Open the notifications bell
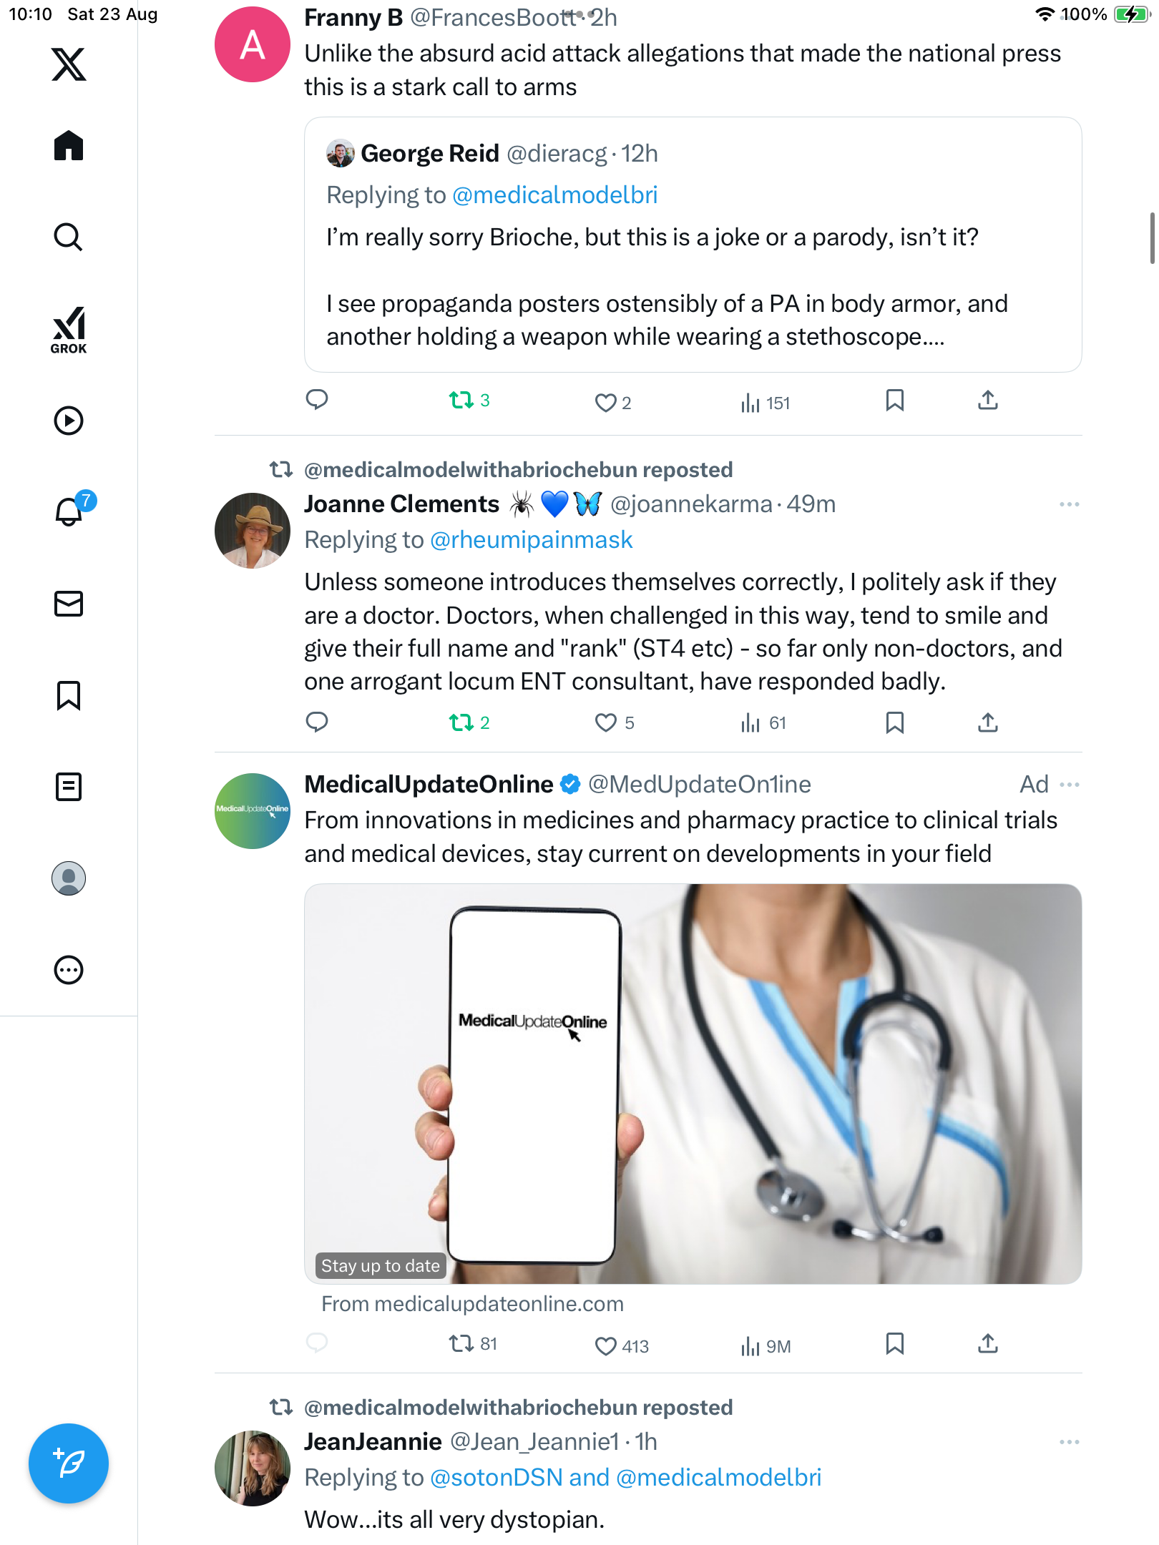The width and height of the screenshot is (1159, 1545). (x=69, y=512)
